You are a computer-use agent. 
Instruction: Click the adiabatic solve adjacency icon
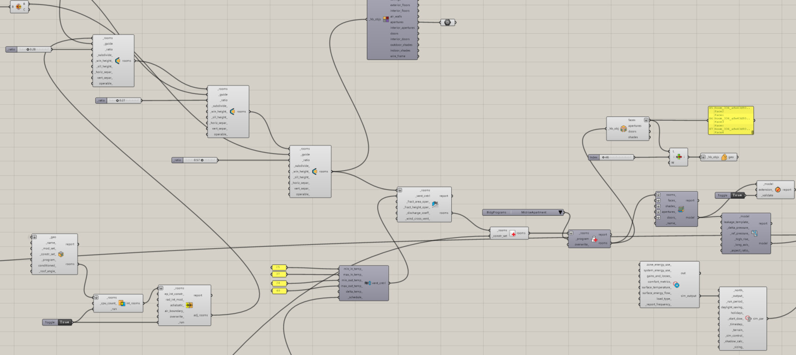189,305
